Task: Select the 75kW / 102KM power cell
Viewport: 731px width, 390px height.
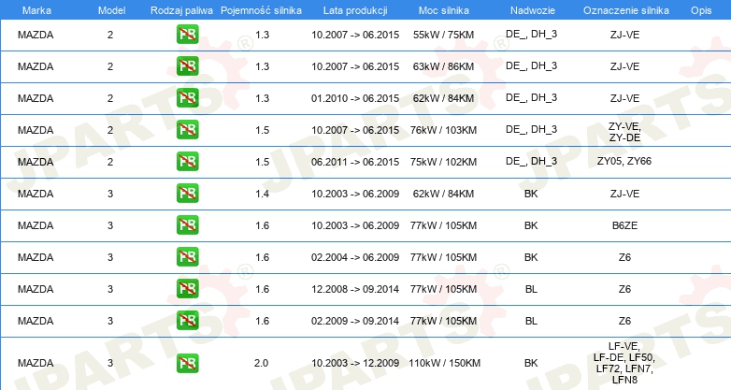Action: click(443, 162)
